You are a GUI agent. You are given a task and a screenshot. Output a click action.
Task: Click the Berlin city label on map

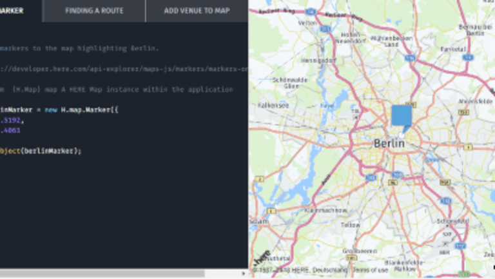pyautogui.click(x=389, y=143)
